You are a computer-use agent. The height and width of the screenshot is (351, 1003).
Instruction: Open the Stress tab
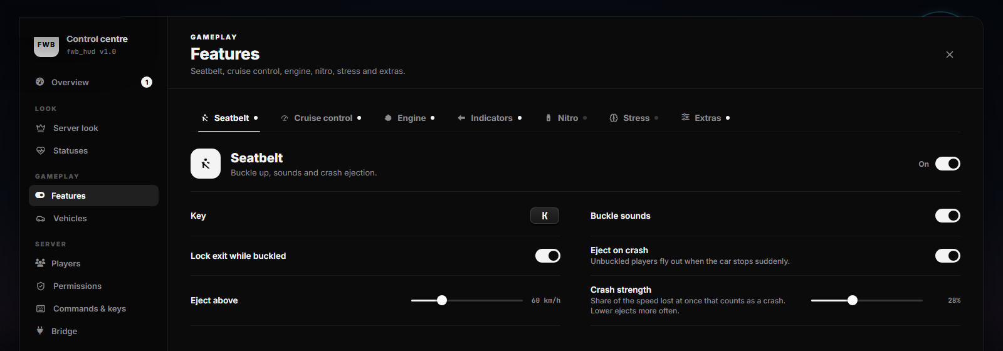click(634, 118)
